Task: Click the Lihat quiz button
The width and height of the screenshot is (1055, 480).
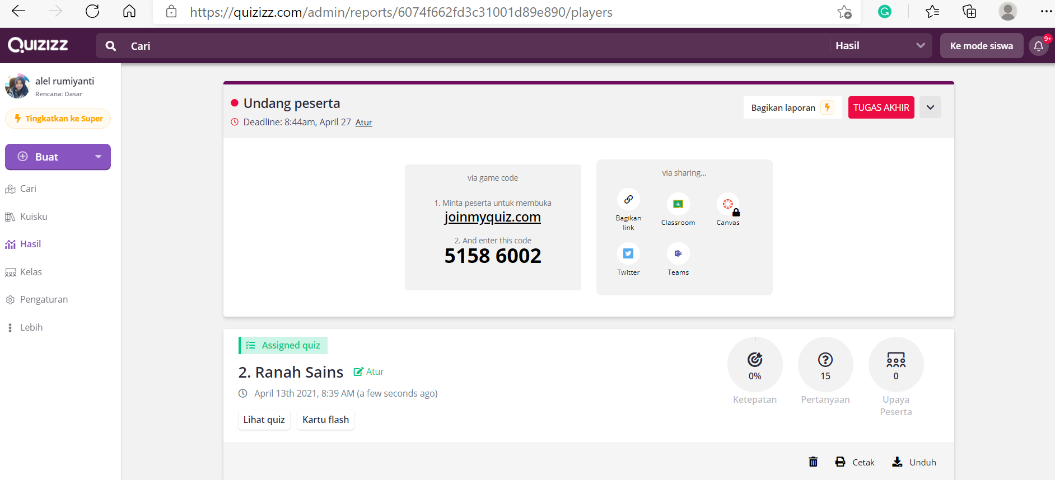Action: point(264,420)
